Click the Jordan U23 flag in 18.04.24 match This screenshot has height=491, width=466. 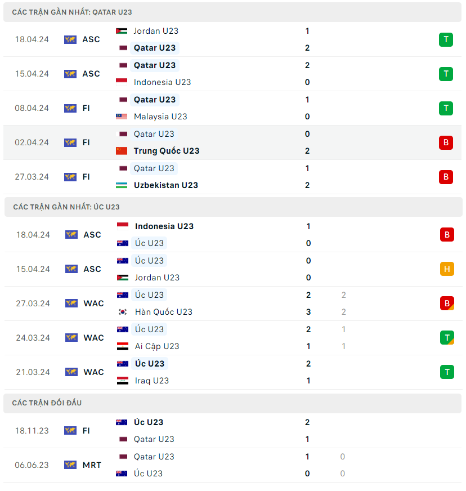pos(122,31)
